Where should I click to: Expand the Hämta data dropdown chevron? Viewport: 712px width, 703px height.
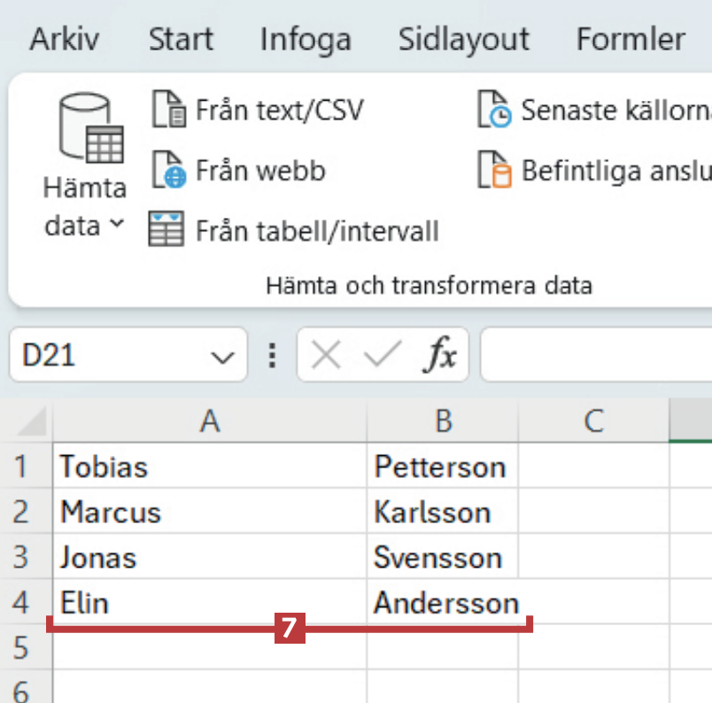(117, 225)
